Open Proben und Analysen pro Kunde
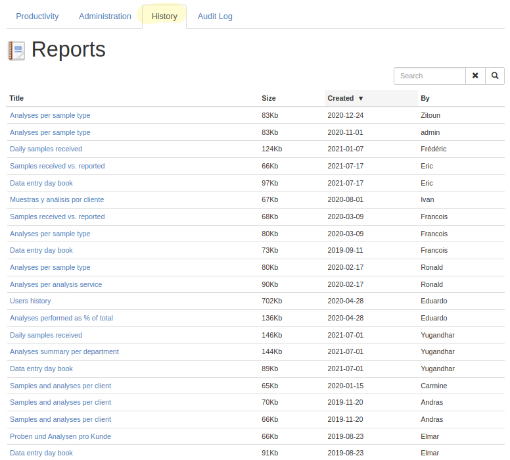Viewport: 510px width, 460px height. point(60,436)
